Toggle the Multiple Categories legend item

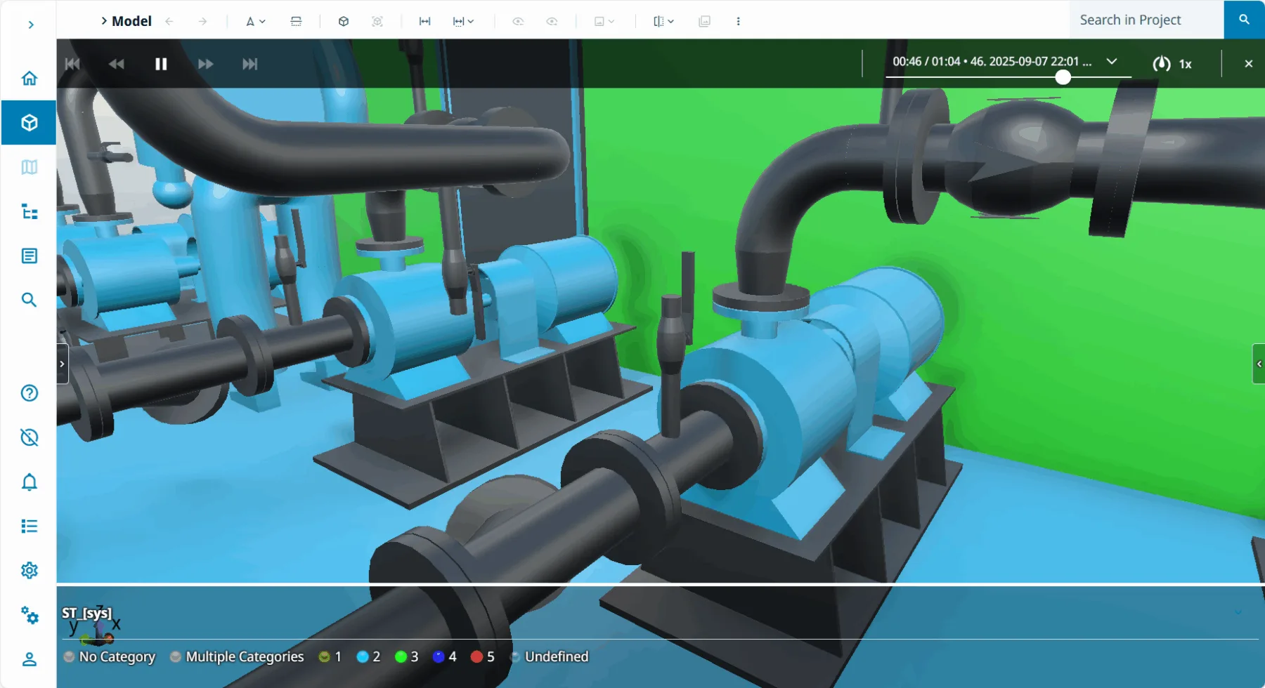(237, 656)
